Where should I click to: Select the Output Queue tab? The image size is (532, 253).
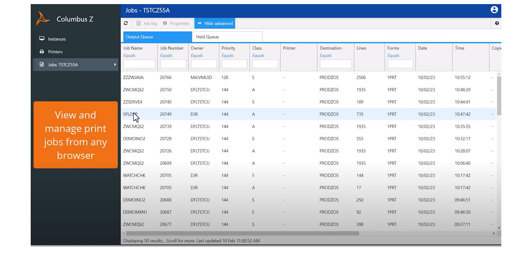click(139, 36)
